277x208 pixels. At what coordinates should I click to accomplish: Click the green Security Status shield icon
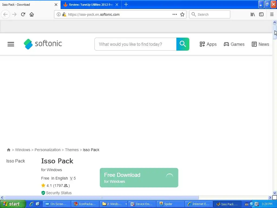pyautogui.click(x=43, y=193)
